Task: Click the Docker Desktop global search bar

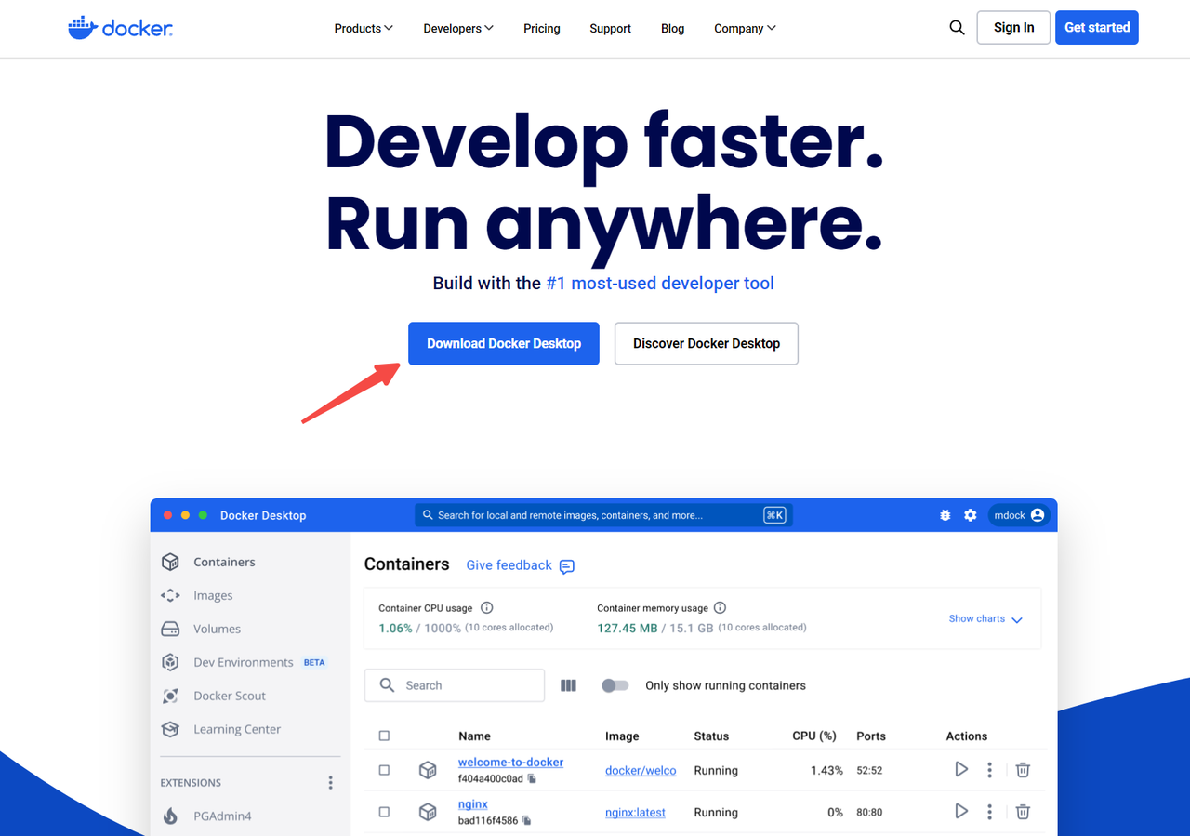Action: point(603,515)
